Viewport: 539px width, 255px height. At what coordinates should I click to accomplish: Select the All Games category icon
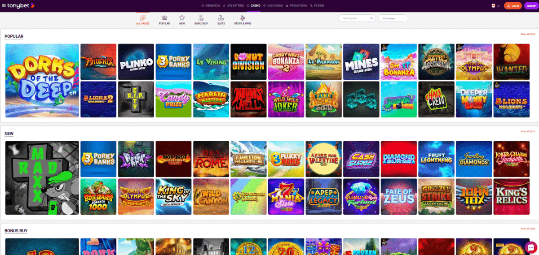pyautogui.click(x=143, y=20)
